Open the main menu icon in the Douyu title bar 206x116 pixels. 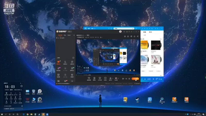[132, 31]
